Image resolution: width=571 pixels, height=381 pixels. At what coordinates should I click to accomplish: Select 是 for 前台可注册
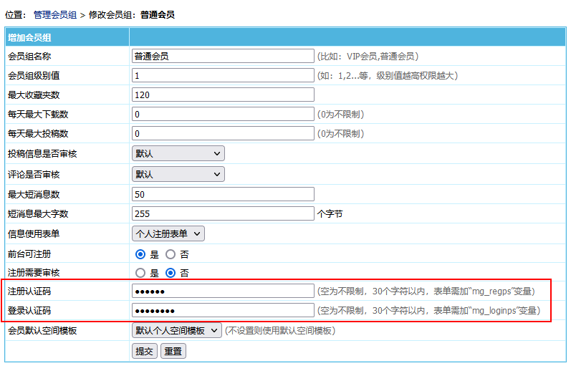pos(141,254)
